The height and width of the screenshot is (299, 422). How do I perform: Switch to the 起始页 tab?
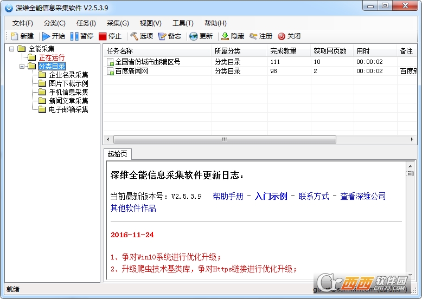point(117,154)
